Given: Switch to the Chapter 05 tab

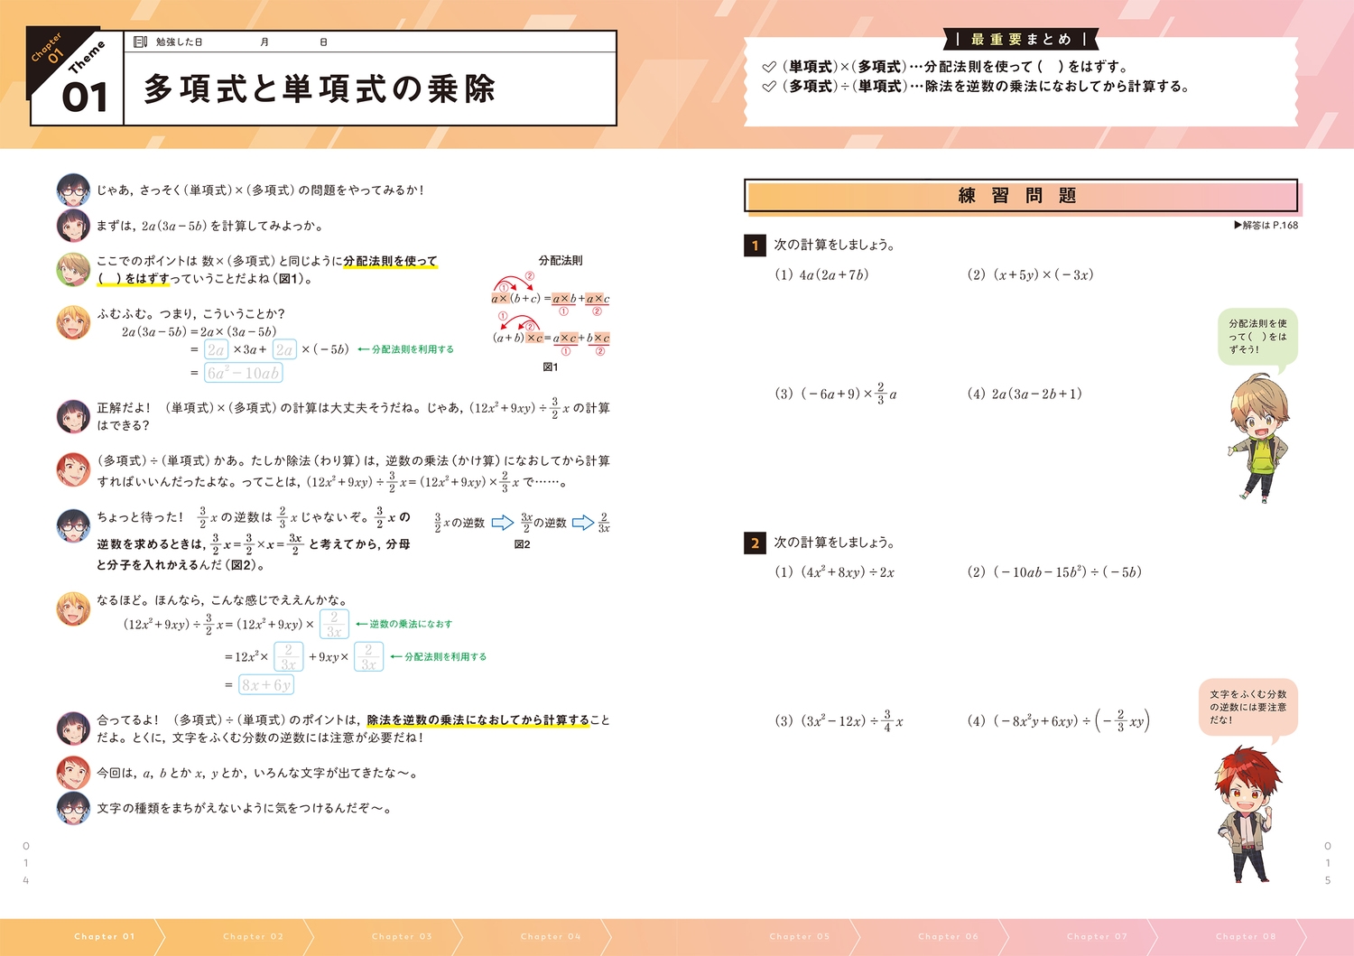Looking at the screenshot, I should pos(799,936).
